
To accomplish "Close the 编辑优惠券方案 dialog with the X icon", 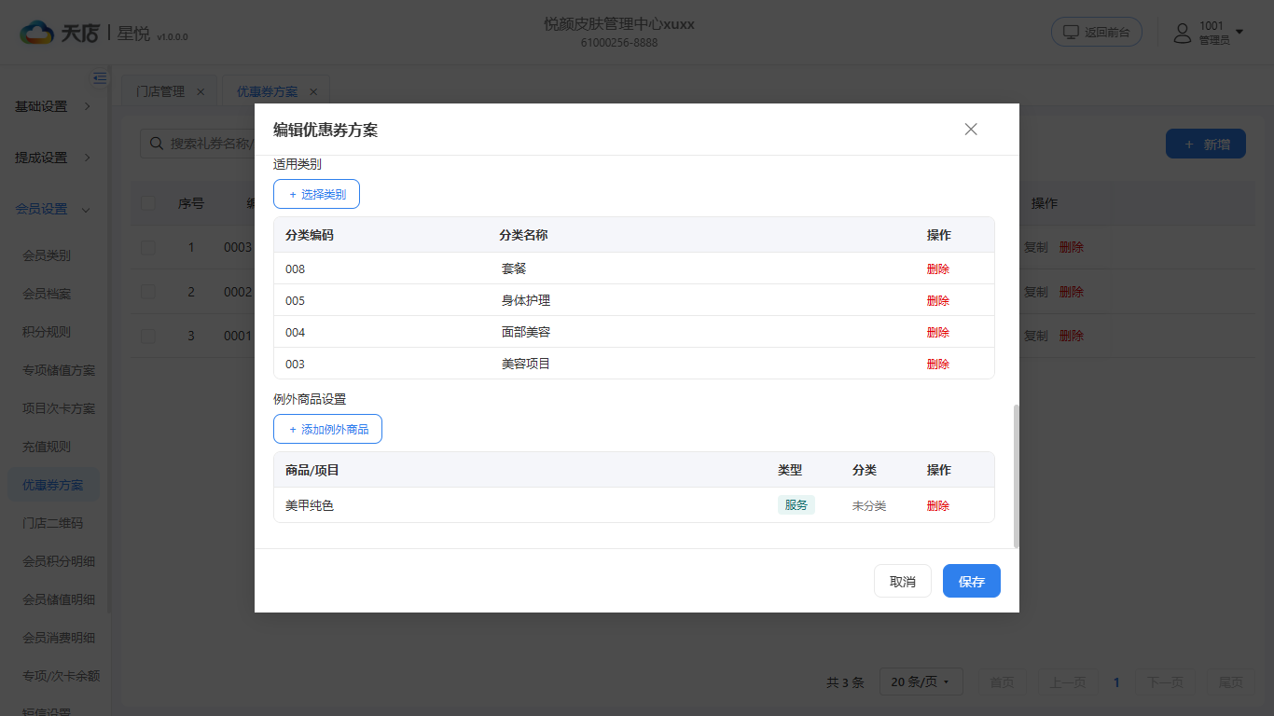I will pos(971,130).
